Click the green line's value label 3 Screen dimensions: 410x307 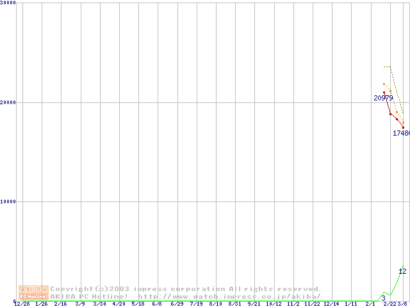[383, 298]
